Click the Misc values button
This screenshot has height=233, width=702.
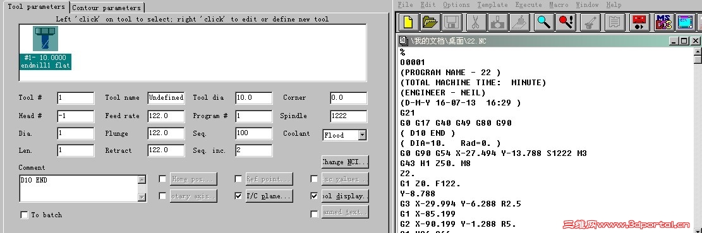(345, 179)
